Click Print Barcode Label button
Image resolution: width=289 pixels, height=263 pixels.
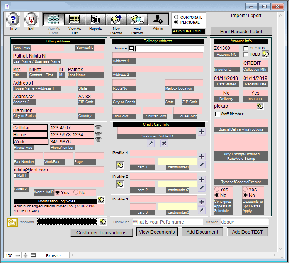coord(241,32)
